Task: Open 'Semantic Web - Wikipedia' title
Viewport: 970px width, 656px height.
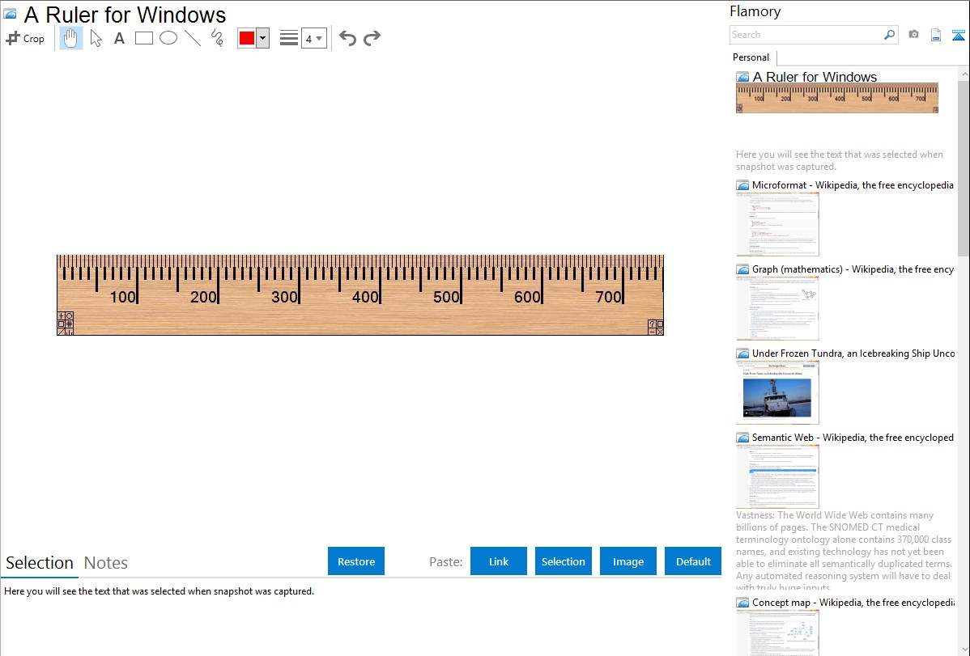Action: click(853, 437)
